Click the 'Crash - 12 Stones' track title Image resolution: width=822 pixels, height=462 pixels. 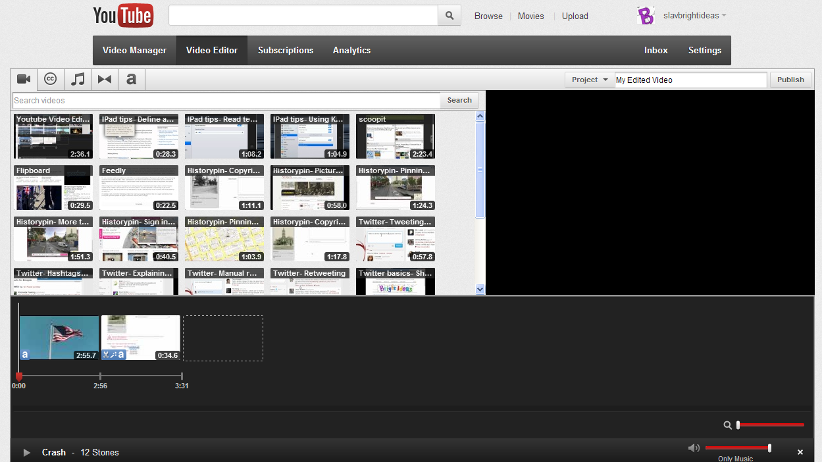(x=80, y=452)
